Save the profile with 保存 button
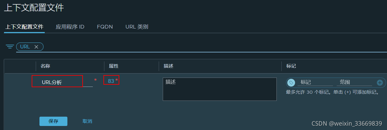Screen dimensions: 387x130 pos(53,121)
